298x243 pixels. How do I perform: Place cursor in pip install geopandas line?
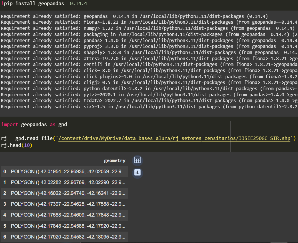pos(44,3)
